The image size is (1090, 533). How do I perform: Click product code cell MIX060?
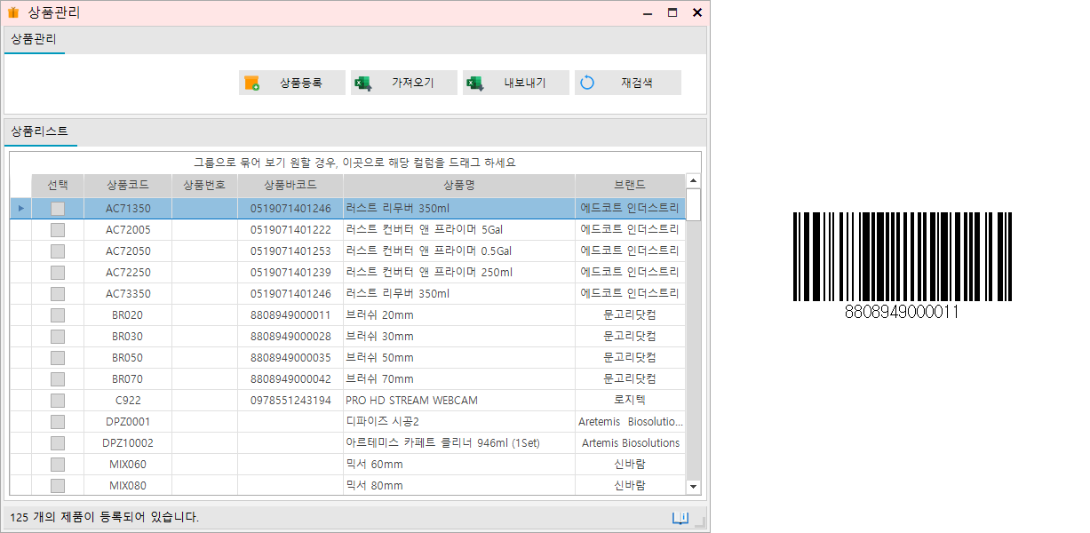tap(128, 465)
